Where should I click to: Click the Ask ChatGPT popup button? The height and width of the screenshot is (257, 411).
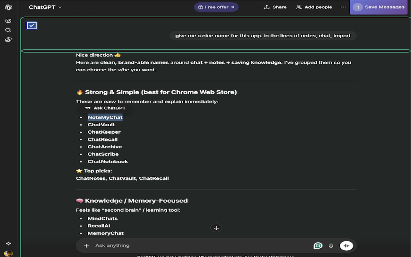(x=105, y=108)
